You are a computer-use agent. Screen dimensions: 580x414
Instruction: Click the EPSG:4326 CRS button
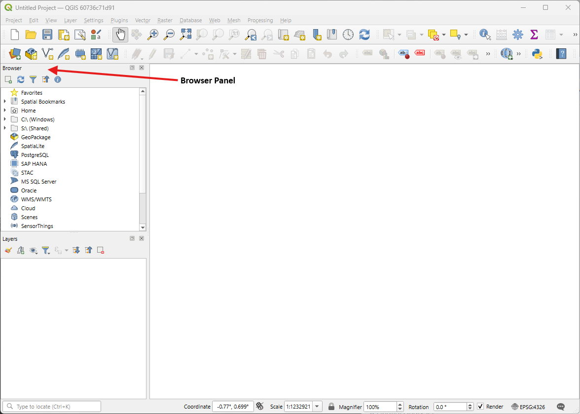(x=528, y=407)
